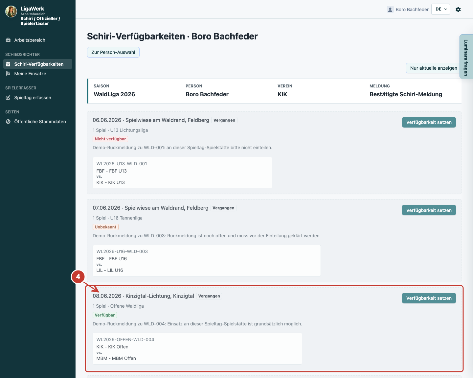This screenshot has width=473, height=378.
Task: Set availability for 08.06.2026 Kinzigtal
Action: click(x=429, y=298)
